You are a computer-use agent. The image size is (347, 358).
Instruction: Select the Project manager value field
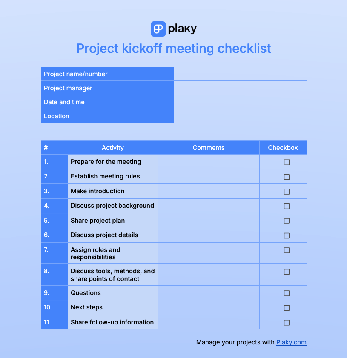click(240, 88)
